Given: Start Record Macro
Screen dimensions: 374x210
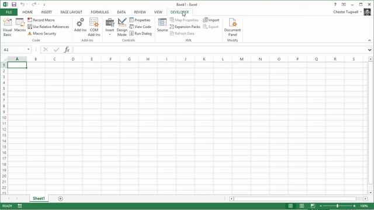Looking at the screenshot, I should coord(41,20).
